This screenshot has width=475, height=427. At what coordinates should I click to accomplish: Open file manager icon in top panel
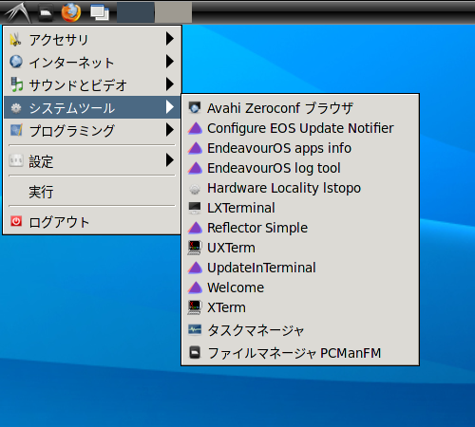(46, 13)
